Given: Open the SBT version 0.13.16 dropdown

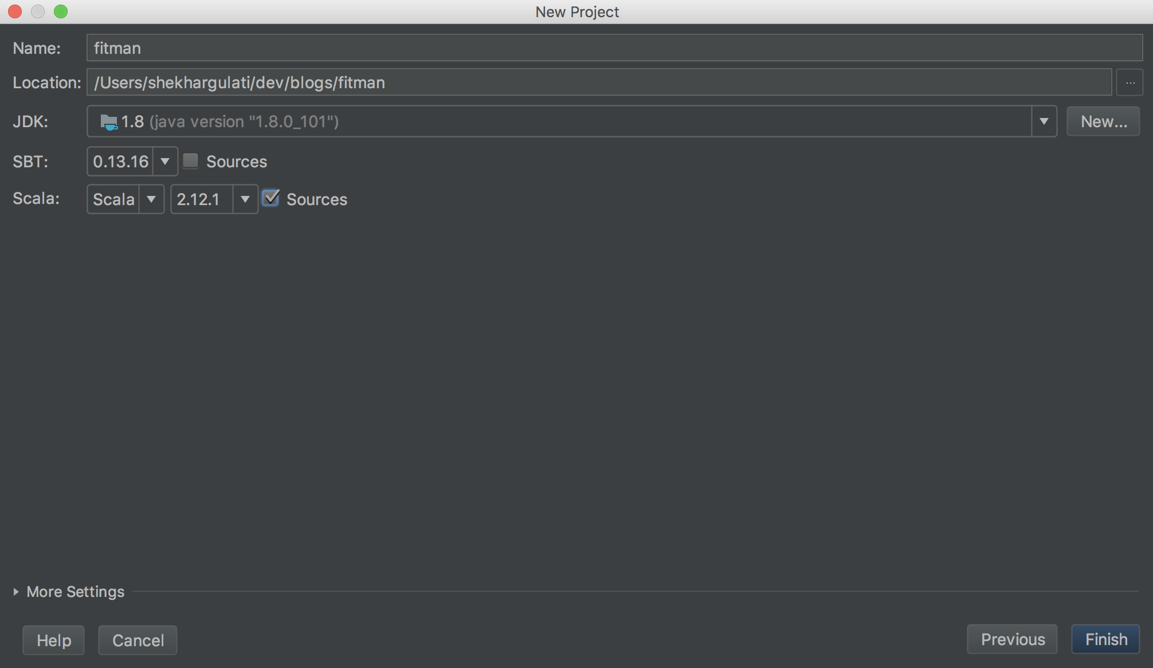Looking at the screenshot, I should click(x=165, y=162).
